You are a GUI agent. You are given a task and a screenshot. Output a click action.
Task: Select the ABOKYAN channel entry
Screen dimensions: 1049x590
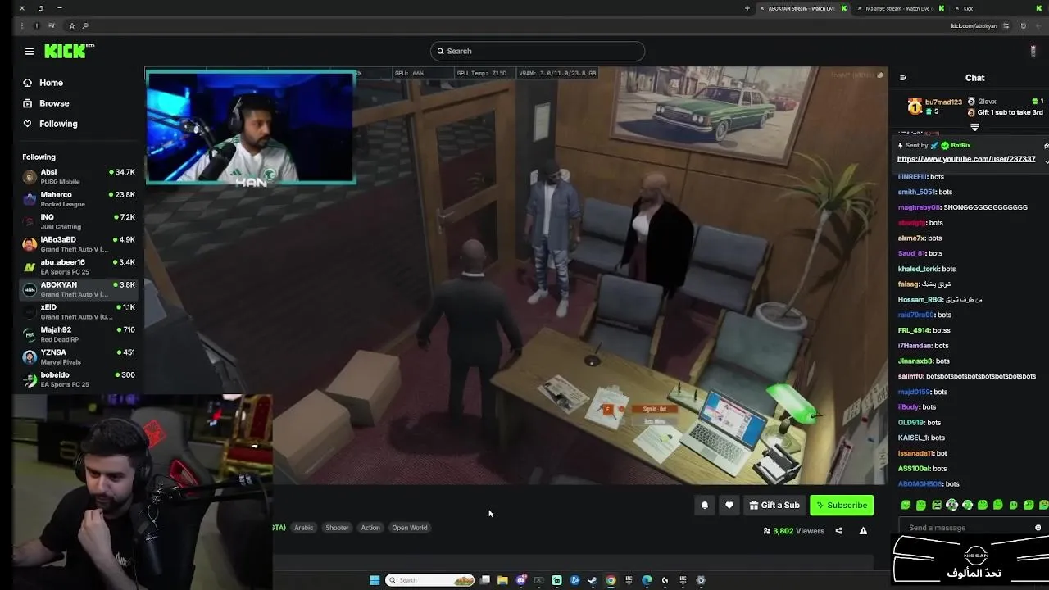point(79,289)
